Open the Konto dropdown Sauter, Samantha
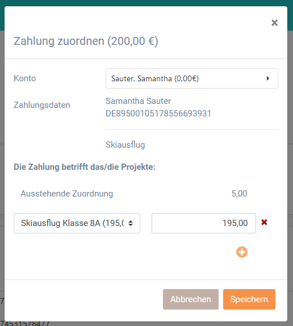 tap(192, 78)
